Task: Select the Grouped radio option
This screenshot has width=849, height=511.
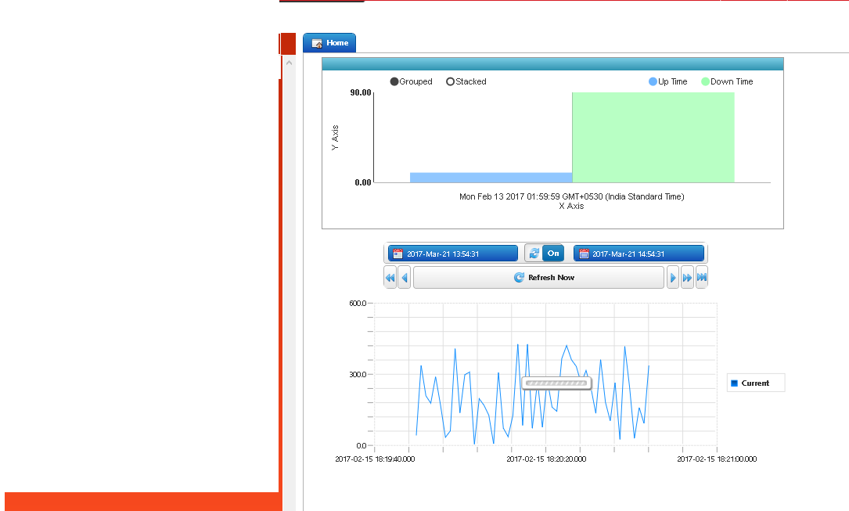Action: click(411, 81)
